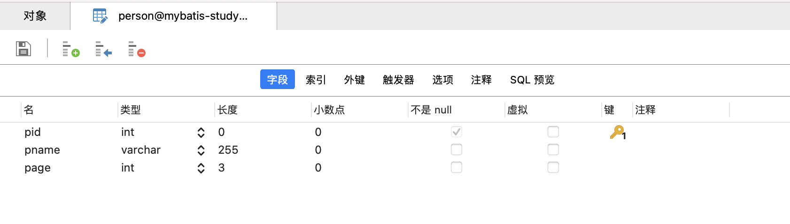Switch to the 外键 tab

tap(354, 80)
